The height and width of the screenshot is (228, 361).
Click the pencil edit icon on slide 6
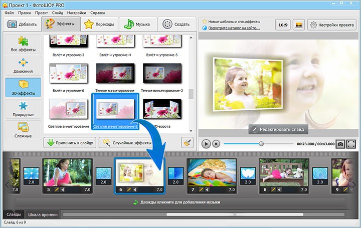(129, 190)
